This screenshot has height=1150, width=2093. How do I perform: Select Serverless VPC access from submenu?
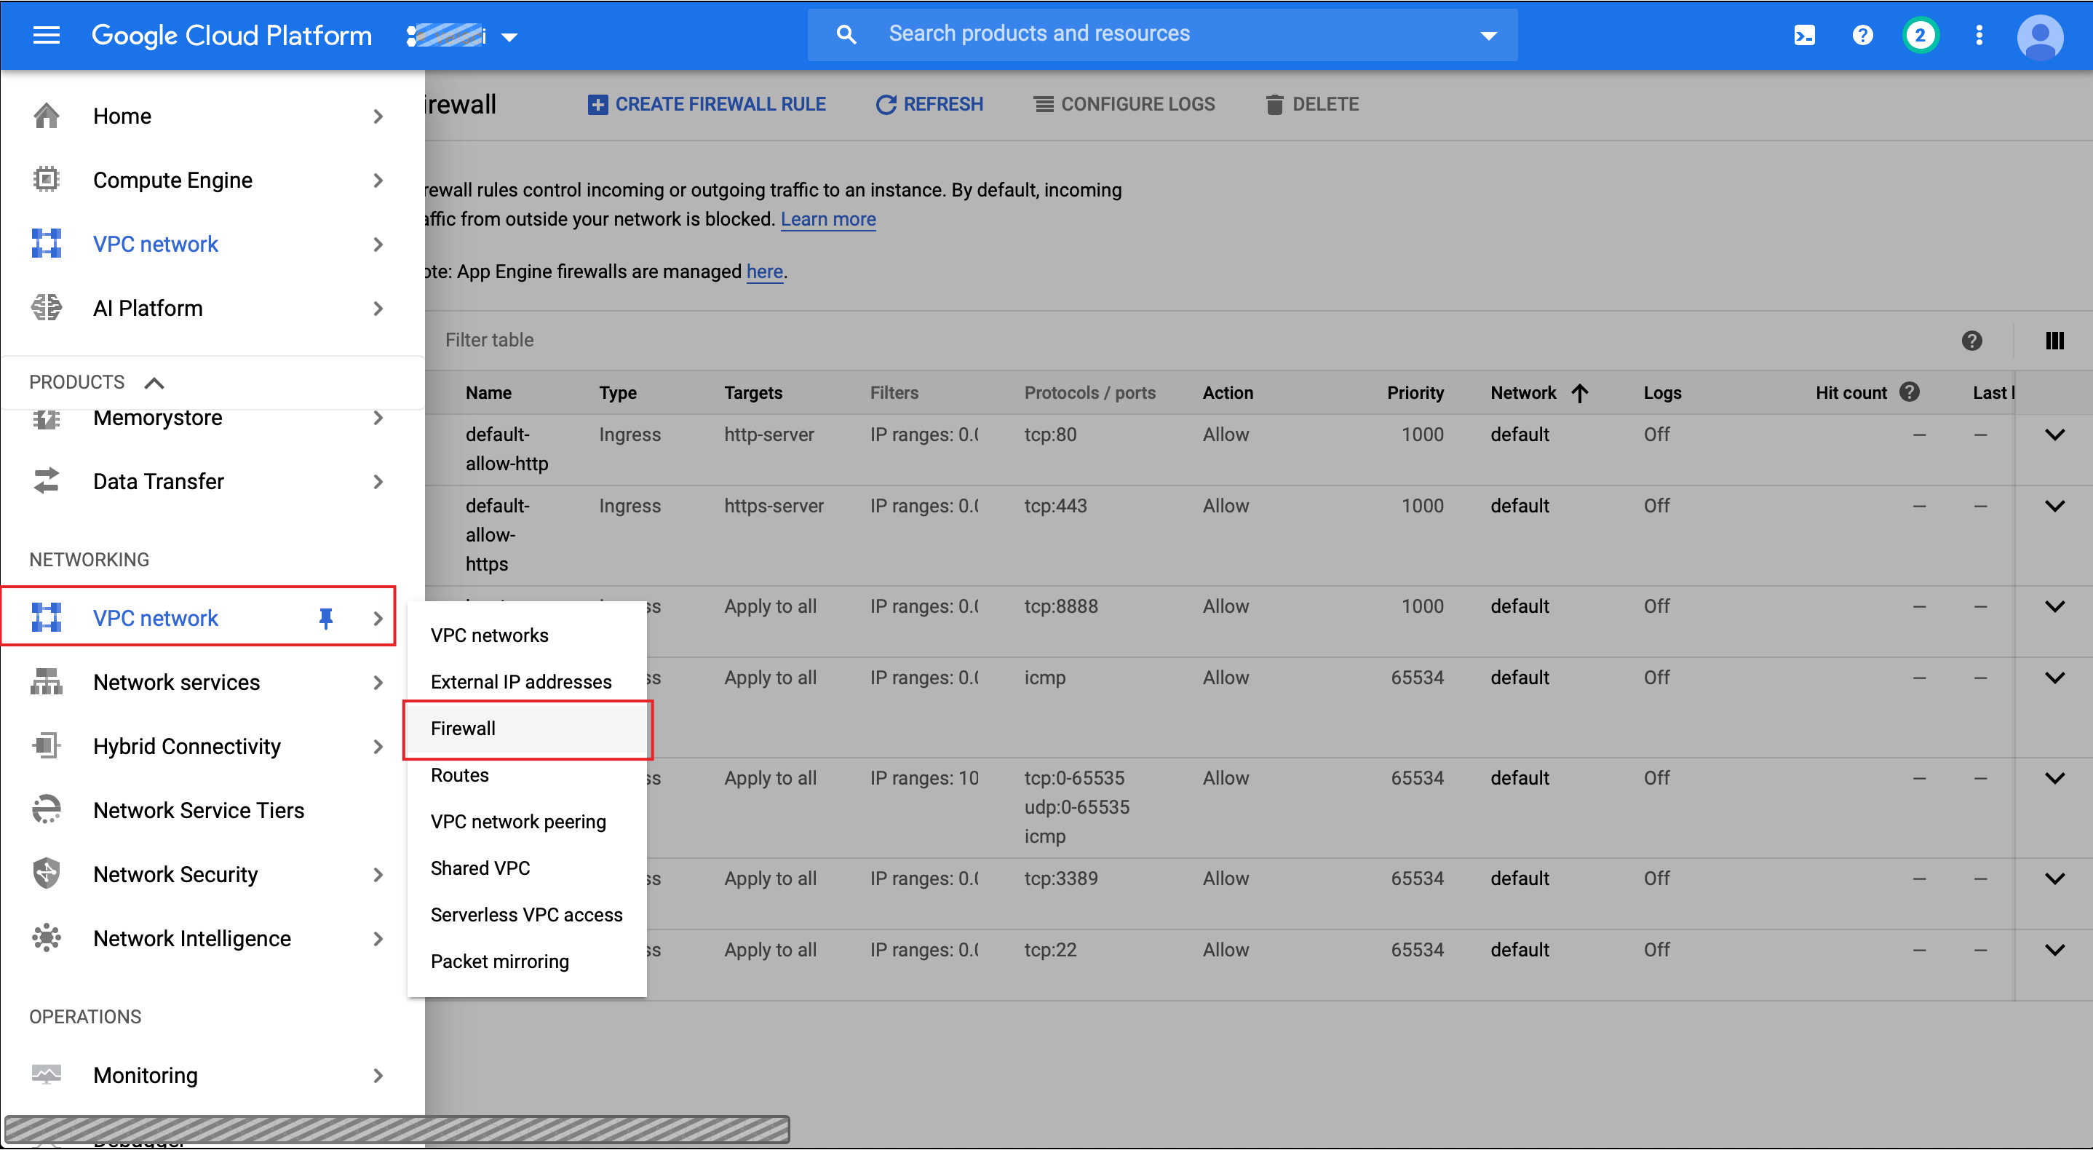[x=526, y=915]
